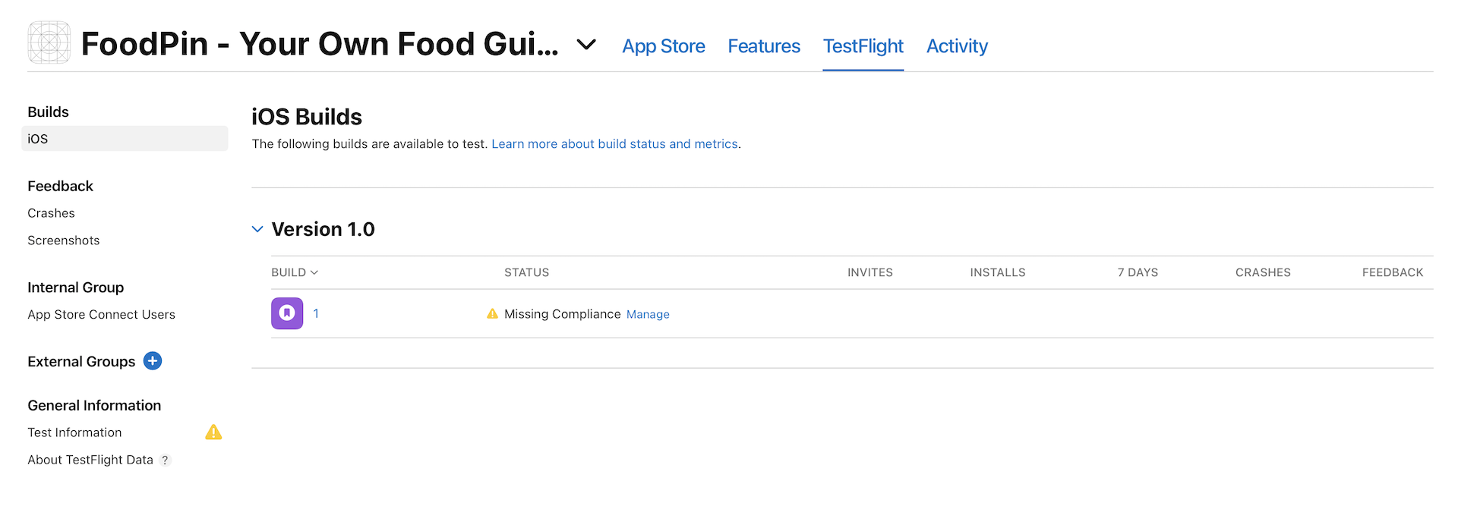Switch to the App Store tab
Viewport: 1458px width, 506px height.
click(664, 46)
